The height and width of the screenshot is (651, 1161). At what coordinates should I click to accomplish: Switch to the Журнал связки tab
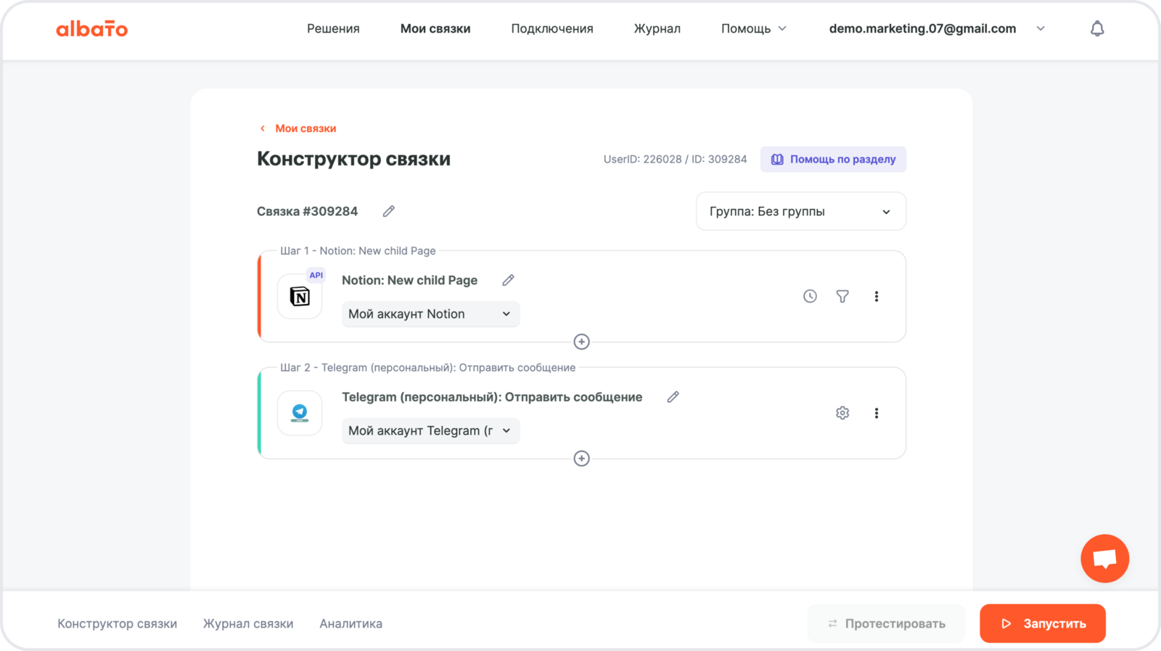pyautogui.click(x=248, y=623)
